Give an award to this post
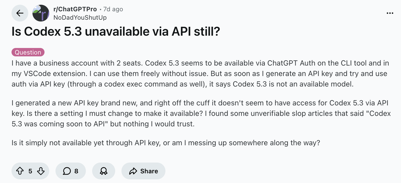The width and height of the screenshot is (401, 183). [104, 171]
